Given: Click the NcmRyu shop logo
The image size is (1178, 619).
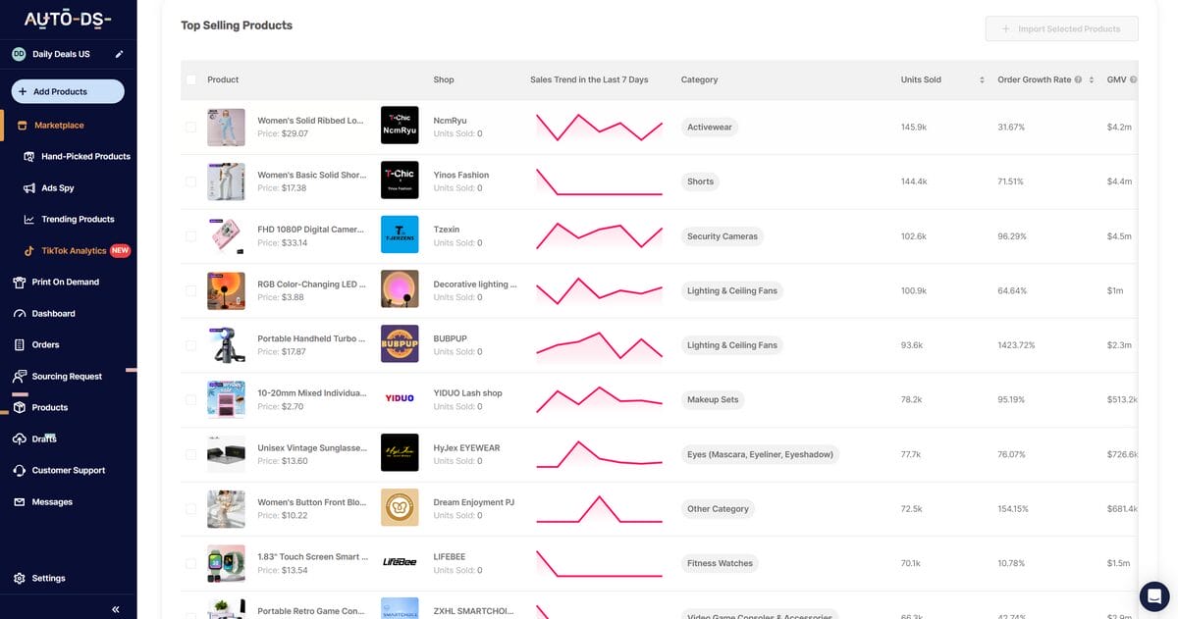Looking at the screenshot, I should 400,127.
